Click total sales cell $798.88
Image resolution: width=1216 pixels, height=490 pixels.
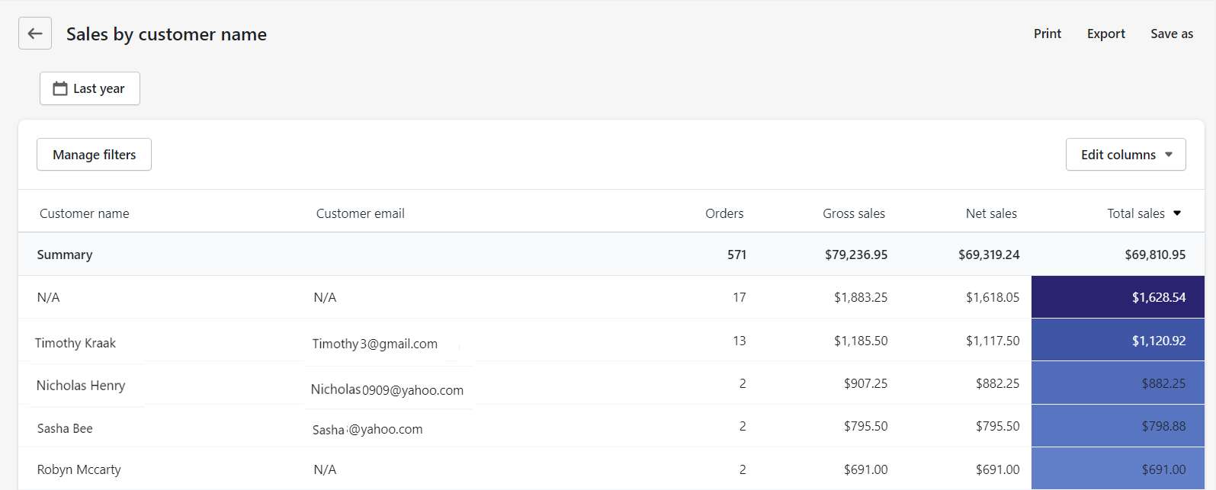click(x=1118, y=426)
